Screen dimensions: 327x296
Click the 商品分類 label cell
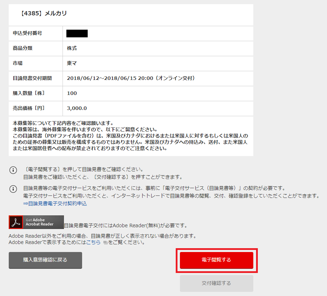pyautogui.click(x=36, y=48)
